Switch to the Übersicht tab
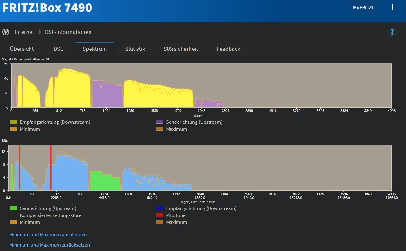This screenshot has height=251, width=406. [22, 49]
